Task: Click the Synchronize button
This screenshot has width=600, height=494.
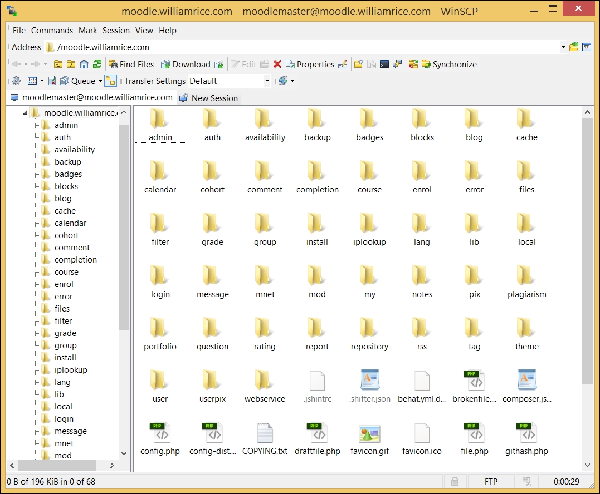Action: (x=449, y=64)
